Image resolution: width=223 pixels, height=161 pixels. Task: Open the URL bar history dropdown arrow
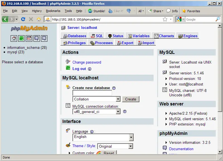[x=171, y=19]
